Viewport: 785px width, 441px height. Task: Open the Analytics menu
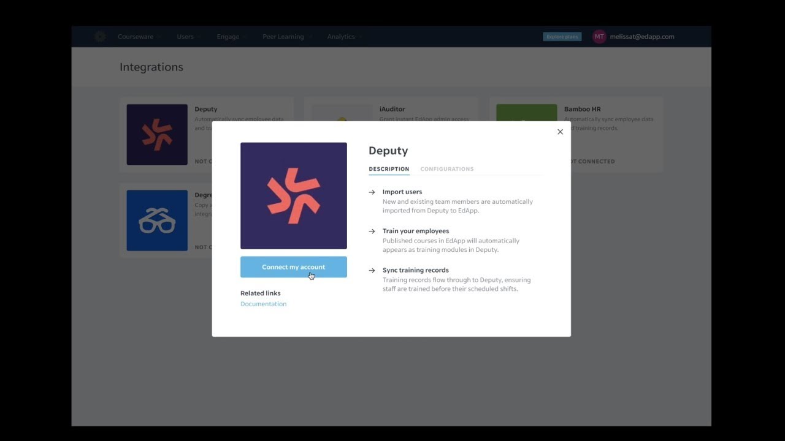pyautogui.click(x=343, y=37)
